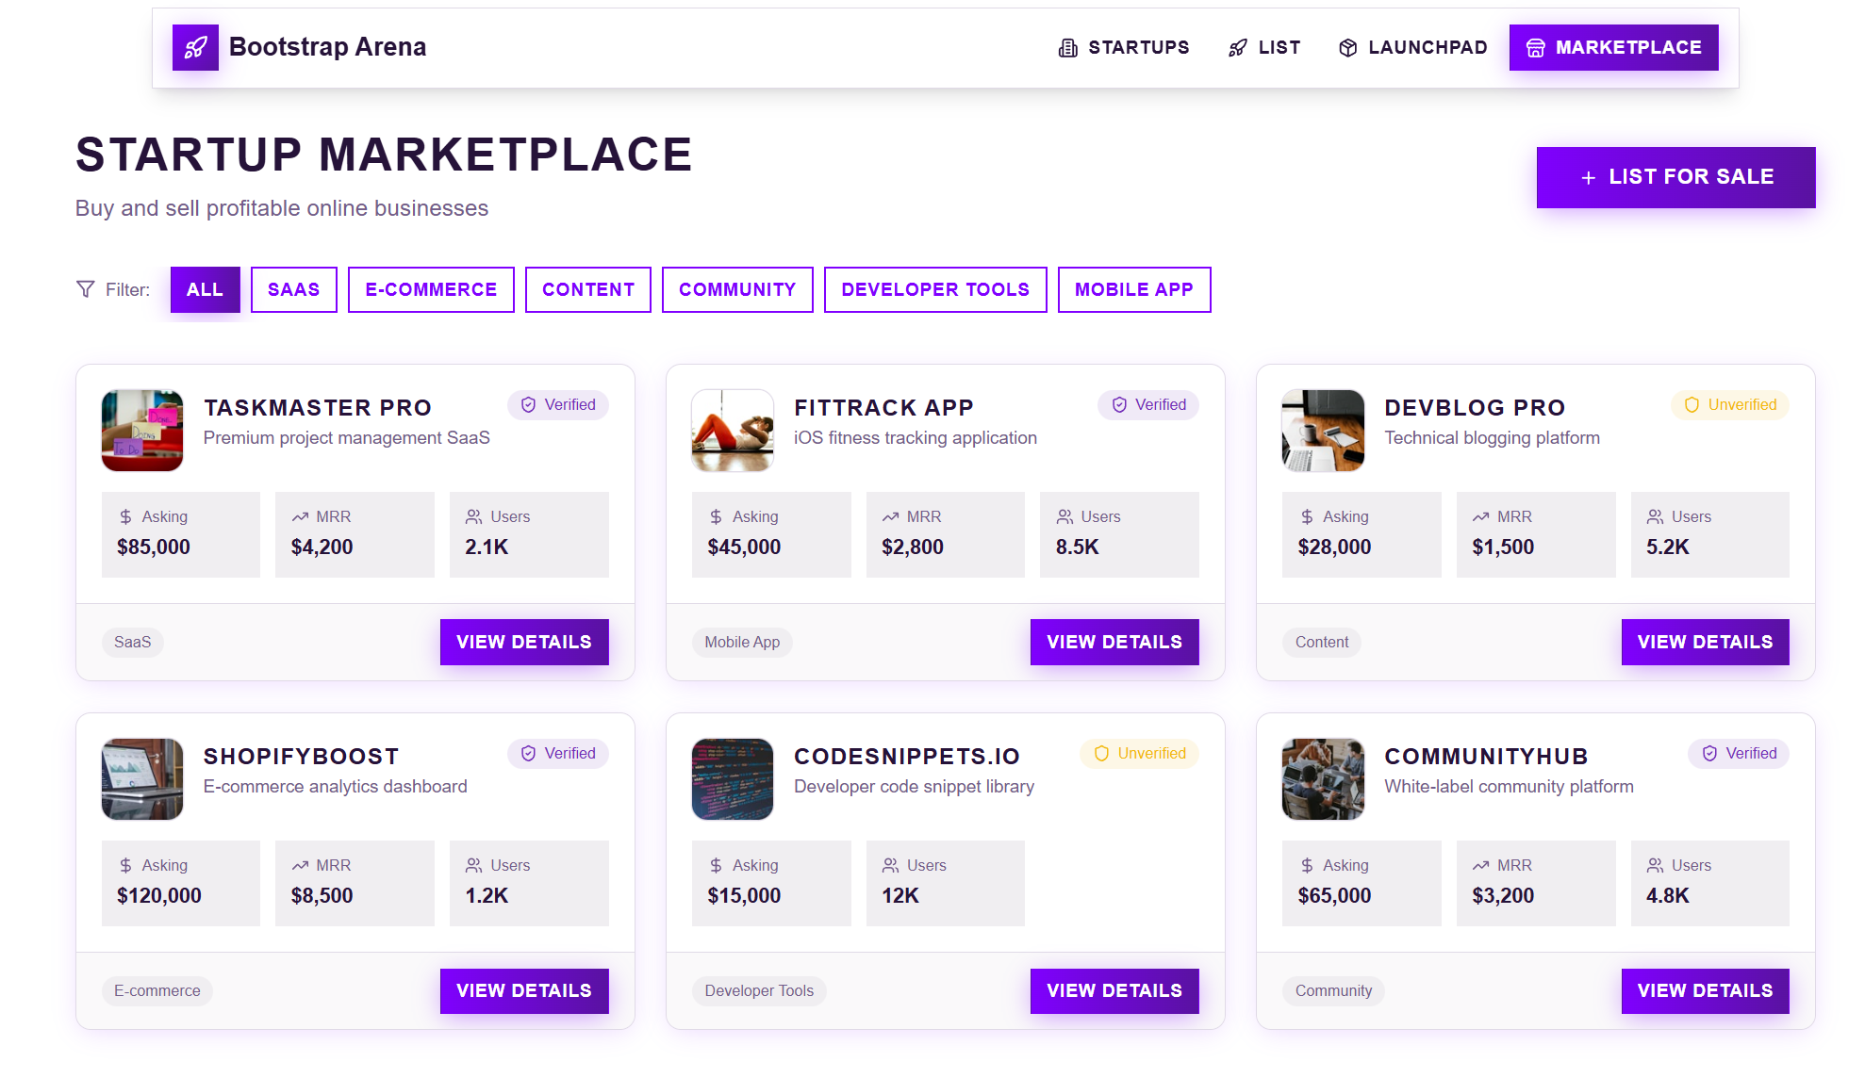Select the SAAS filter
This screenshot has height=1078, width=1865.
click(x=293, y=289)
